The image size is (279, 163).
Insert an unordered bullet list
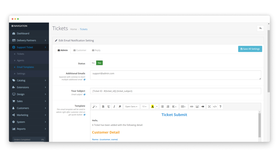coord(162,106)
